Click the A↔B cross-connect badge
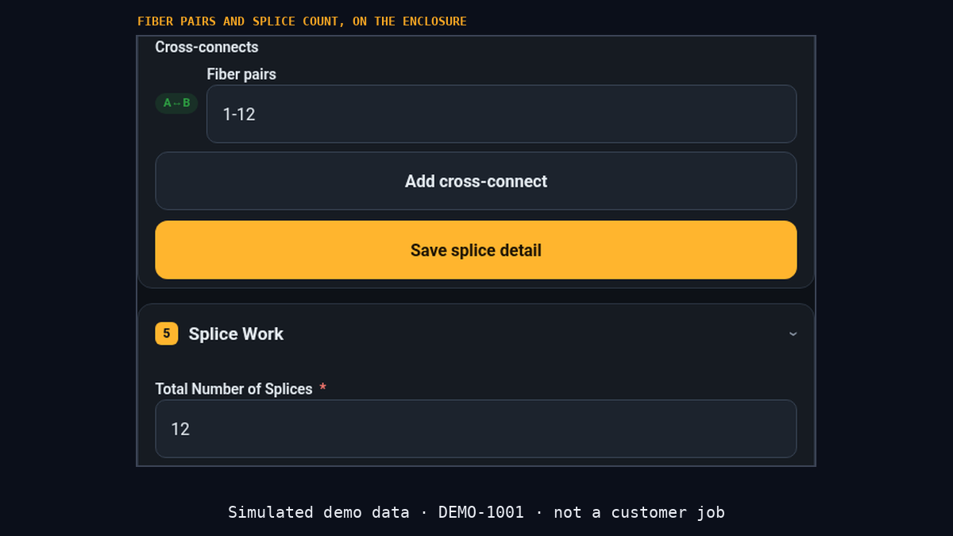Image resolution: width=953 pixels, height=536 pixels. click(x=176, y=103)
